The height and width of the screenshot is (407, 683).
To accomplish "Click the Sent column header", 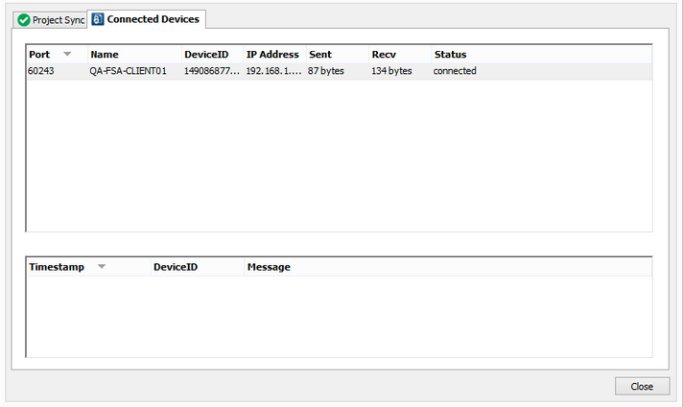I will (x=320, y=55).
